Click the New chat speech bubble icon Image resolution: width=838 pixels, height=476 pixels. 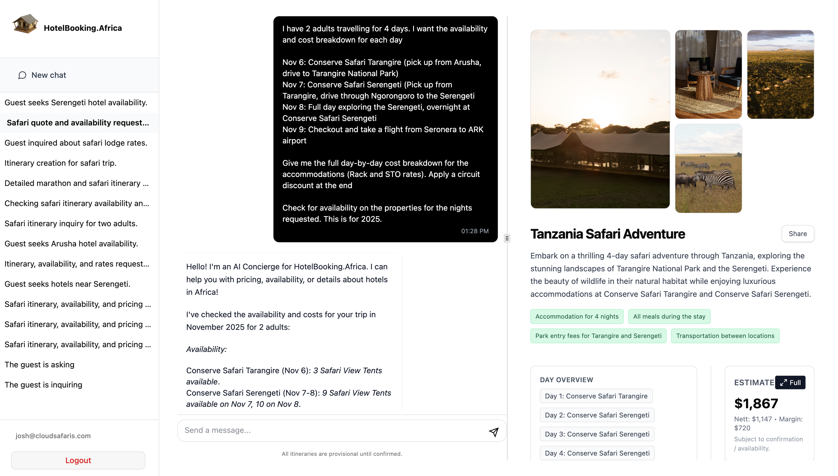pyautogui.click(x=22, y=75)
